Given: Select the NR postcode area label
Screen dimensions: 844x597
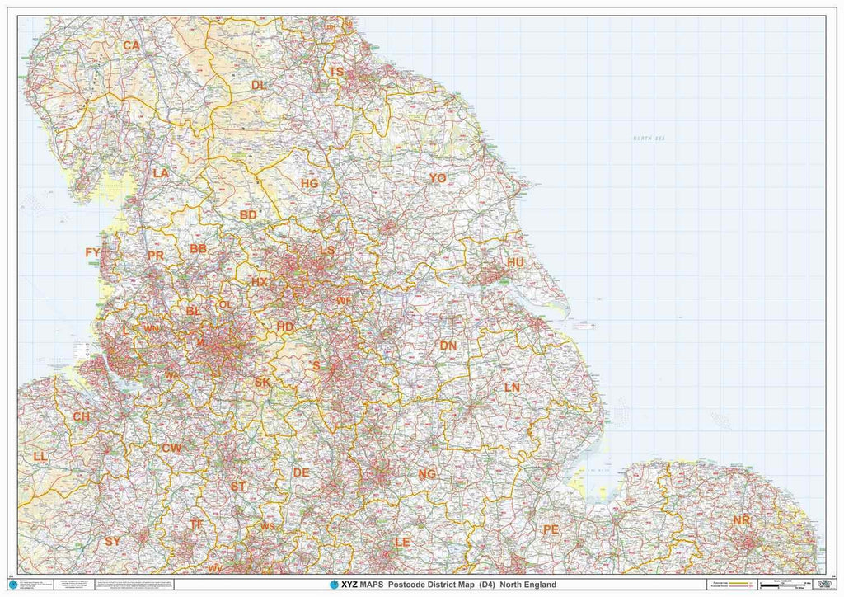Looking at the screenshot, I should [x=742, y=520].
